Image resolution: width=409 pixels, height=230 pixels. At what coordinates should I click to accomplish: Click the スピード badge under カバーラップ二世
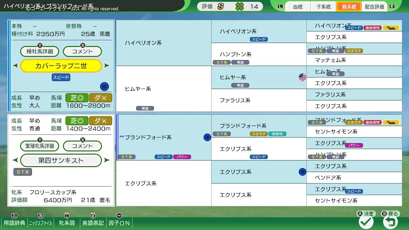(61, 77)
